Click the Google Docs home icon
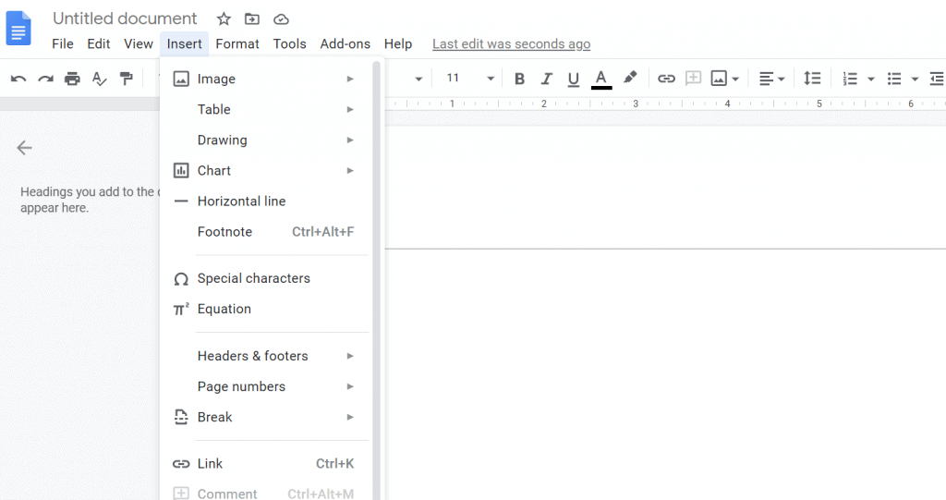This screenshot has height=500, width=946. click(18, 28)
